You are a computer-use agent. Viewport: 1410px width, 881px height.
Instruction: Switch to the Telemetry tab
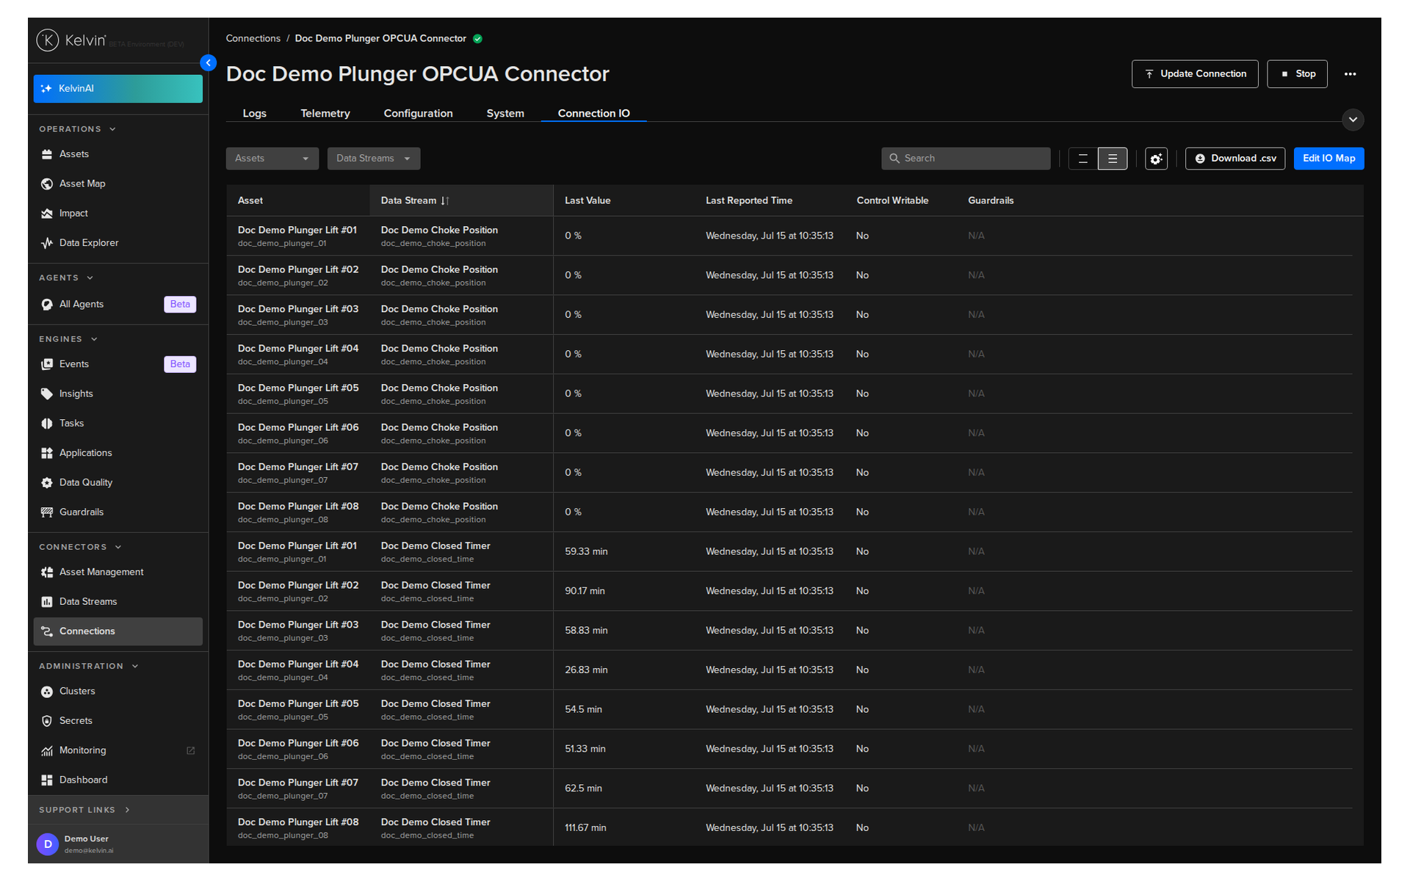(325, 113)
